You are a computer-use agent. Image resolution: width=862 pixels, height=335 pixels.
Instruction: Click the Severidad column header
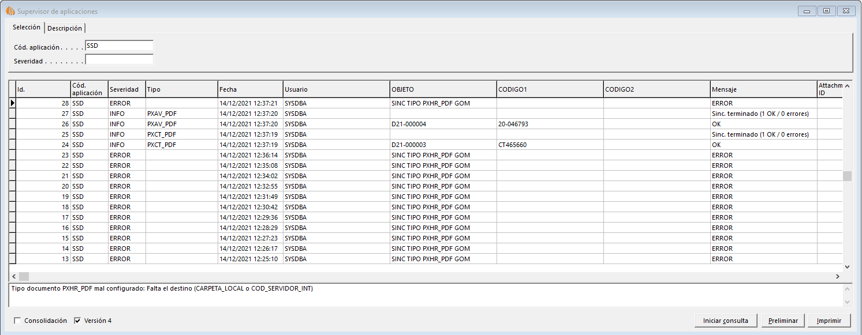[x=126, y=89]
